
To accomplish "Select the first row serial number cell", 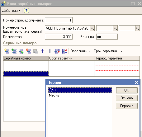I will click(x=26, y=63).
